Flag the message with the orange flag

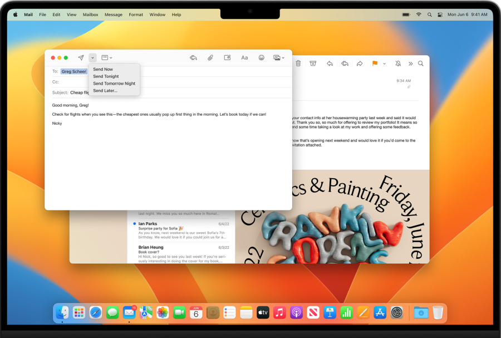point(375,63)
